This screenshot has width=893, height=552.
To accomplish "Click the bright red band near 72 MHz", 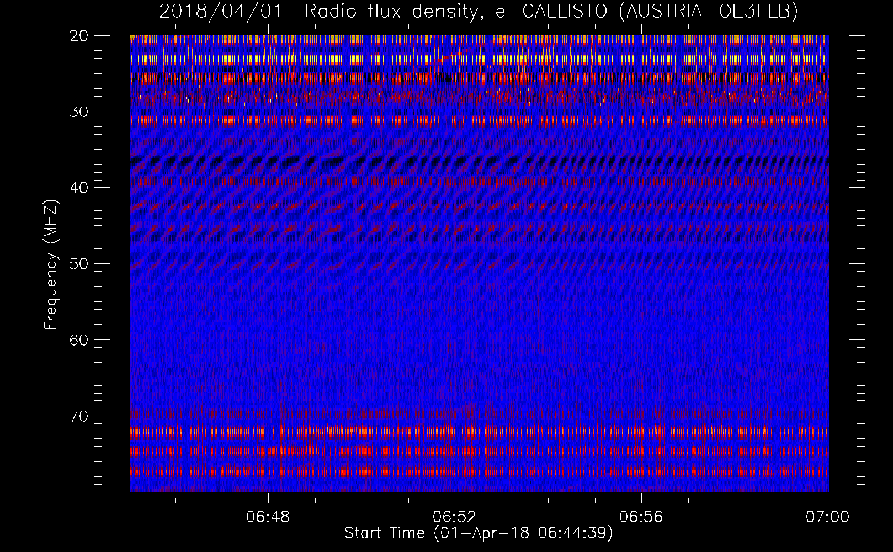I will click(x=479, y=432).
